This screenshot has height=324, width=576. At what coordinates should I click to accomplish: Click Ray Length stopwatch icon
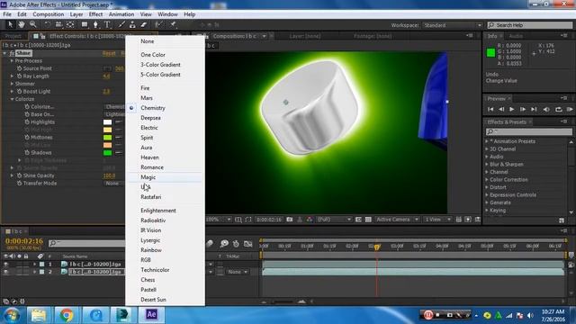click(x=19, y=76)
